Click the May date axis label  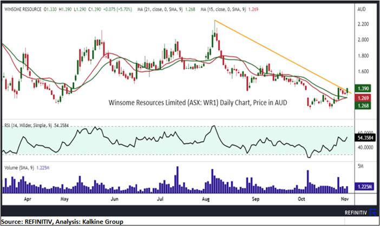tap(64, 199)
